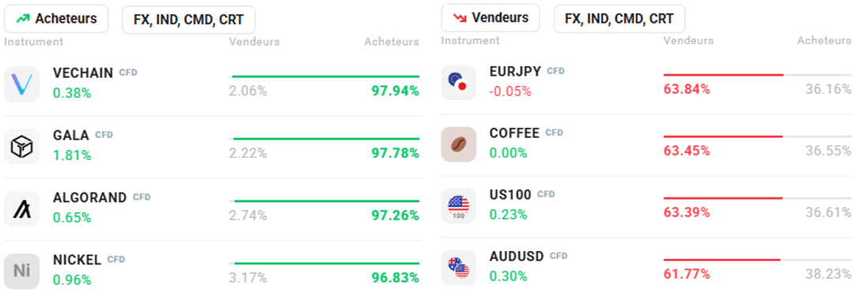Click the US100 flag icon
This screenshot has height=292, width=857.
pyautogui.click(x=459, y=206)
